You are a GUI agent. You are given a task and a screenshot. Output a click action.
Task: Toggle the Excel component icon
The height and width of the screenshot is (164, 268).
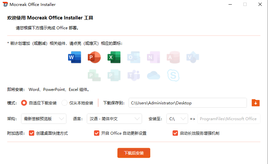pyautogui.click(x=114, y=57)
